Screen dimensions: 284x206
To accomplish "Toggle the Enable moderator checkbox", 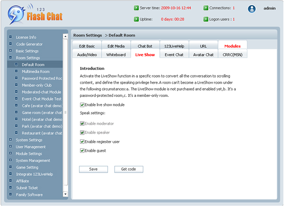I will tap(82, 123).
